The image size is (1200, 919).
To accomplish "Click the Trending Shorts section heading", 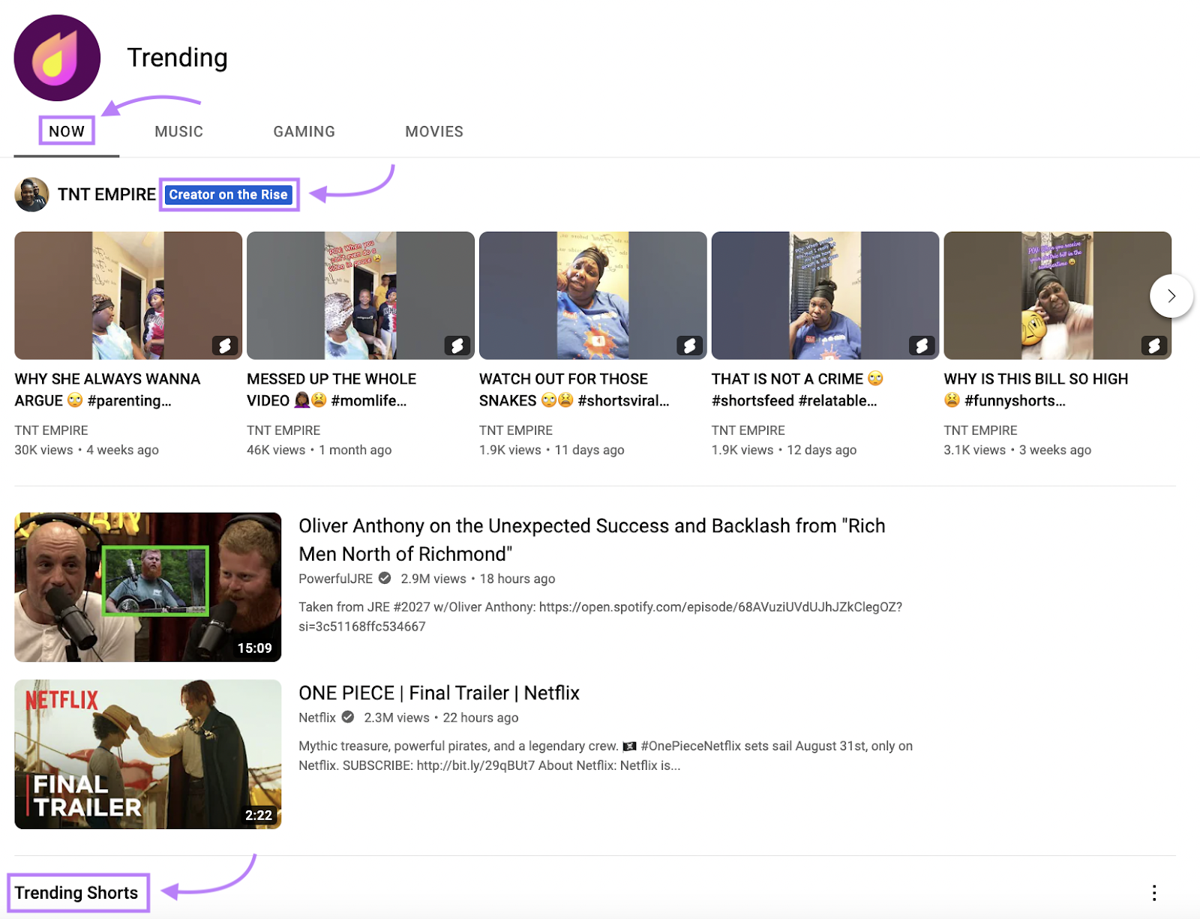I will click(x=76, y=893).
